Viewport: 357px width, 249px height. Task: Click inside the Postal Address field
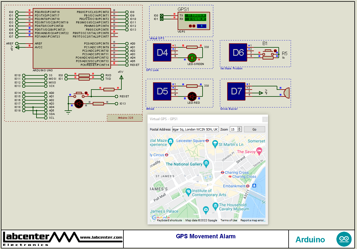pyautogui.click(x=196, y=129)
